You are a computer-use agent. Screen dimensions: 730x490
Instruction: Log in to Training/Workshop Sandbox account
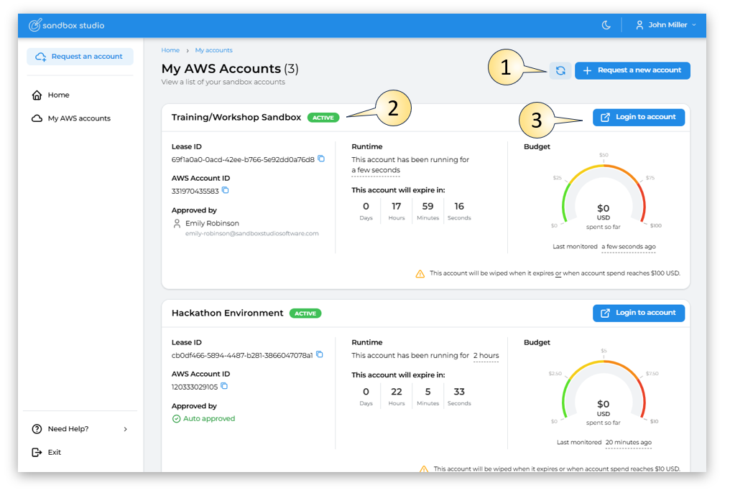point(638,117)
